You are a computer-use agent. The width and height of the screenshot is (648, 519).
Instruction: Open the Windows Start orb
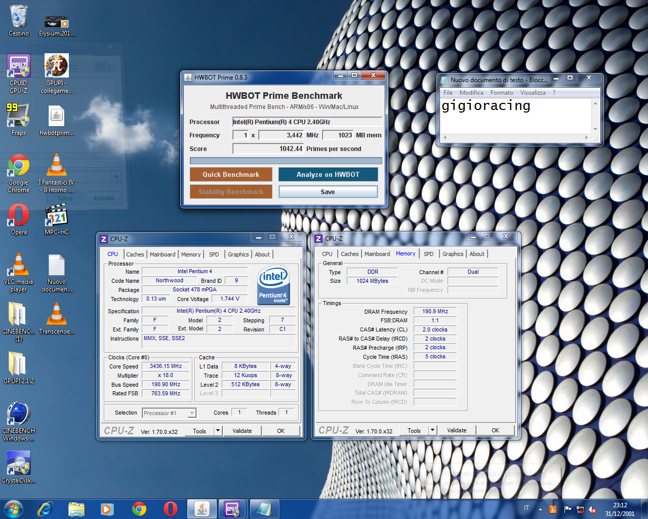[14, 509]
